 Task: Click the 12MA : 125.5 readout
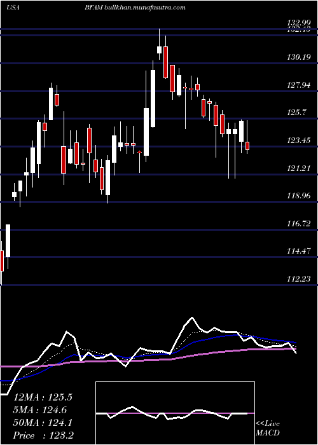point(43,397)
